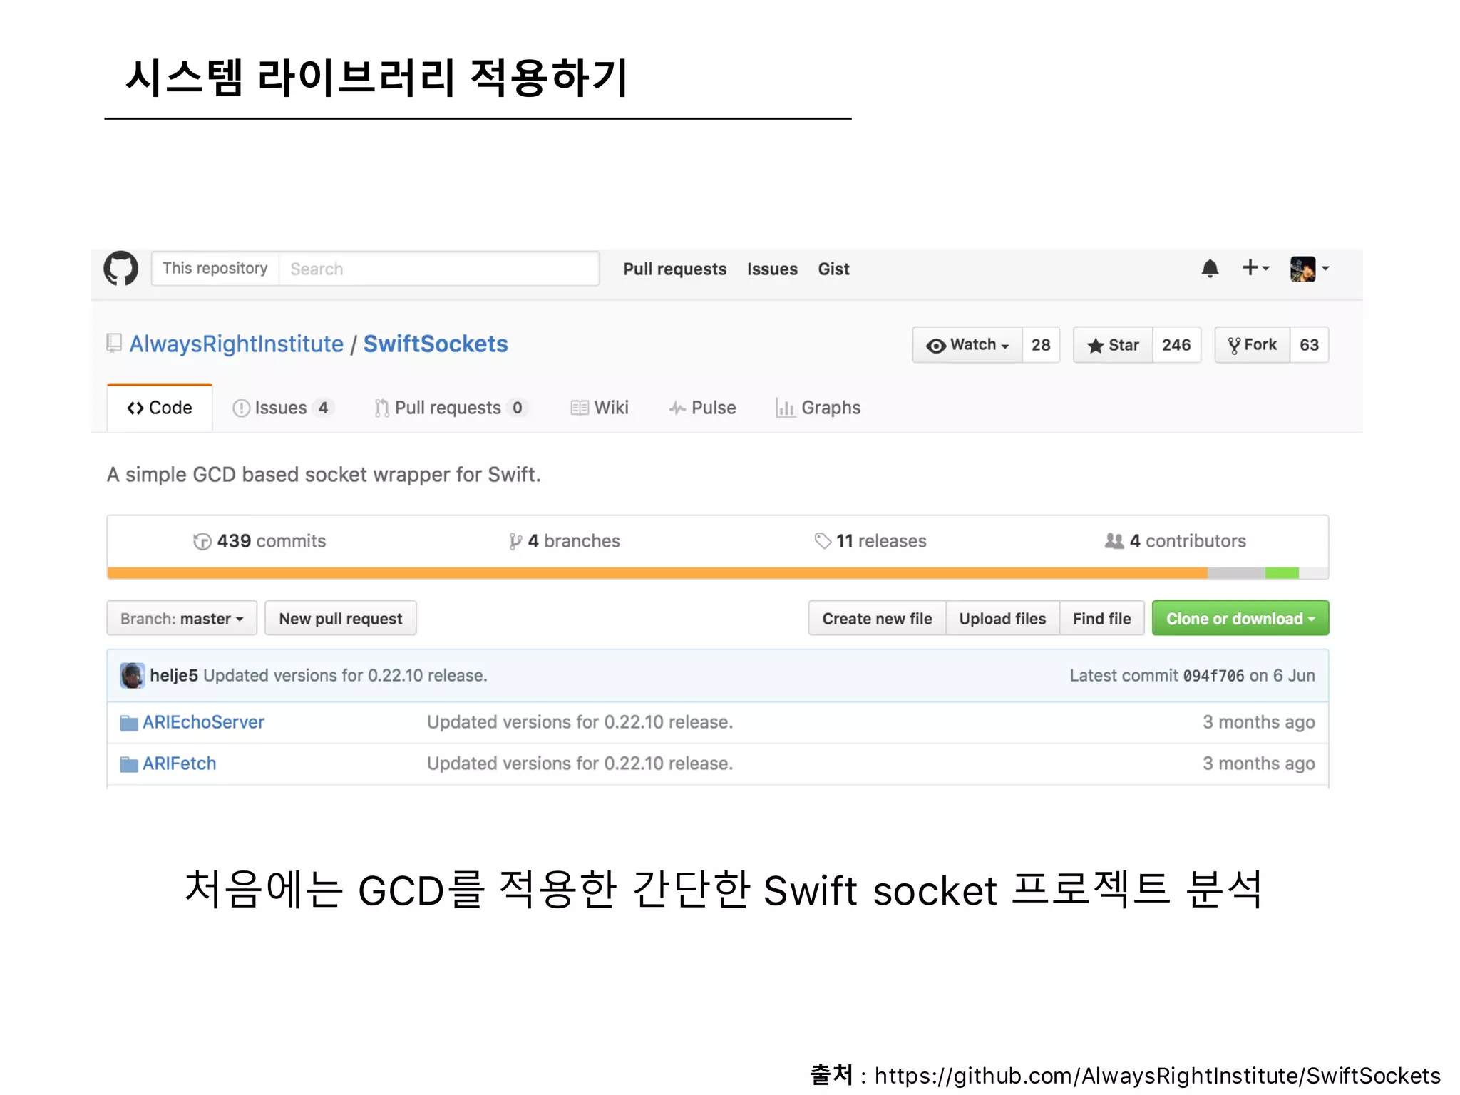
Task: View the 439 commits
Action: (259, 541)
